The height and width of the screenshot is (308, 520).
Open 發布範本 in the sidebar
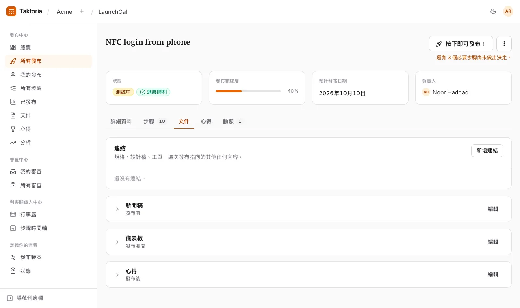[x=49, y=257]
